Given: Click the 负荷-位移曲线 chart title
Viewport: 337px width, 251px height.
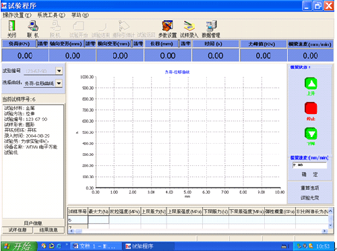Looking at the screenshot, I should pyautogui.click(x=177, y=72).
